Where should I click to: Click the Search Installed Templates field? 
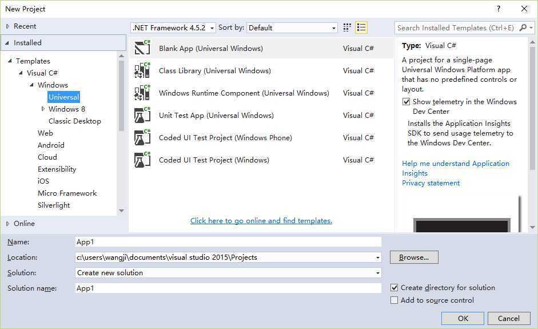456,28
